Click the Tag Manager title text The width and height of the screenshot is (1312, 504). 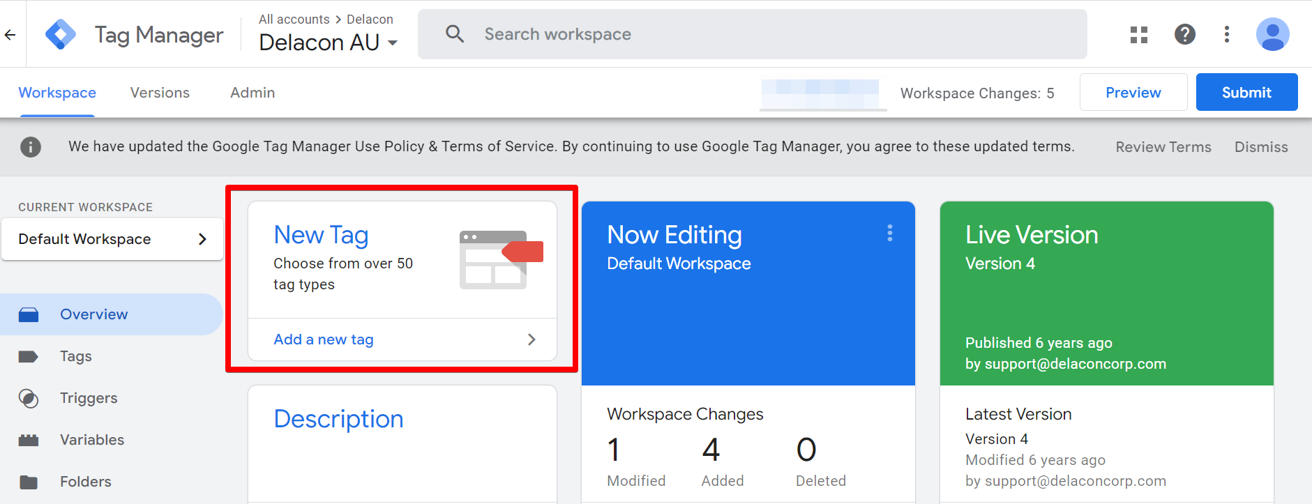(159, 35)
